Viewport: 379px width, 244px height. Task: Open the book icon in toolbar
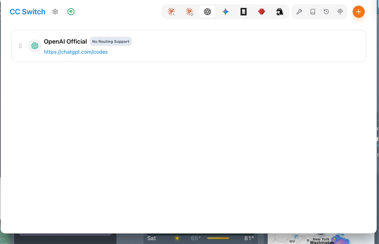313,12
